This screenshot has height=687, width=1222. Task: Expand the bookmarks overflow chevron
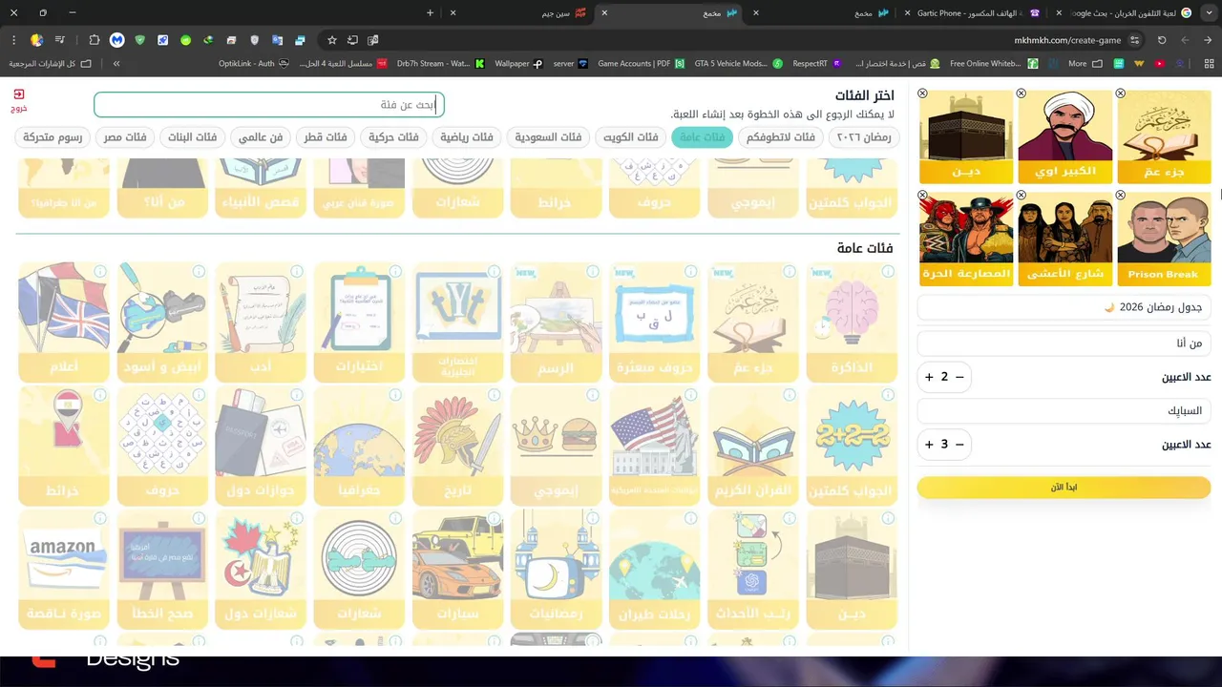[116, 63]
